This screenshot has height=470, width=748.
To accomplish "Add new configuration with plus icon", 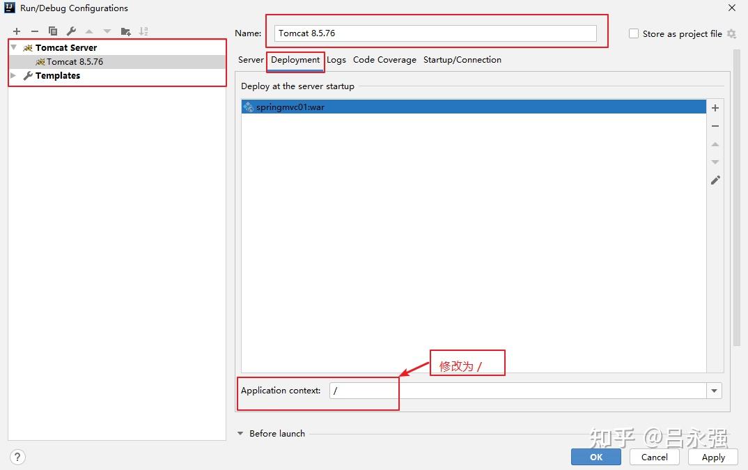I will [17, 31].
